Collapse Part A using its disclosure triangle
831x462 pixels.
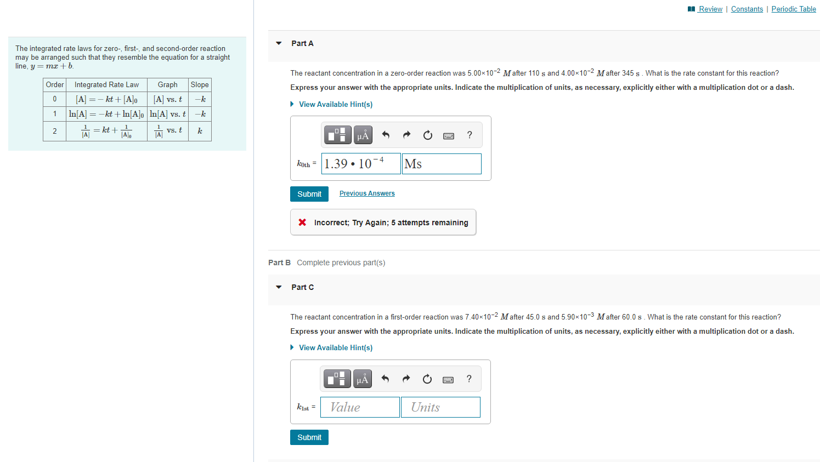[x=279, y=43]
